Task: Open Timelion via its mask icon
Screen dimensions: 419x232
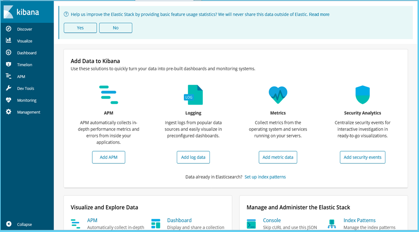Action: click(9, 64)
